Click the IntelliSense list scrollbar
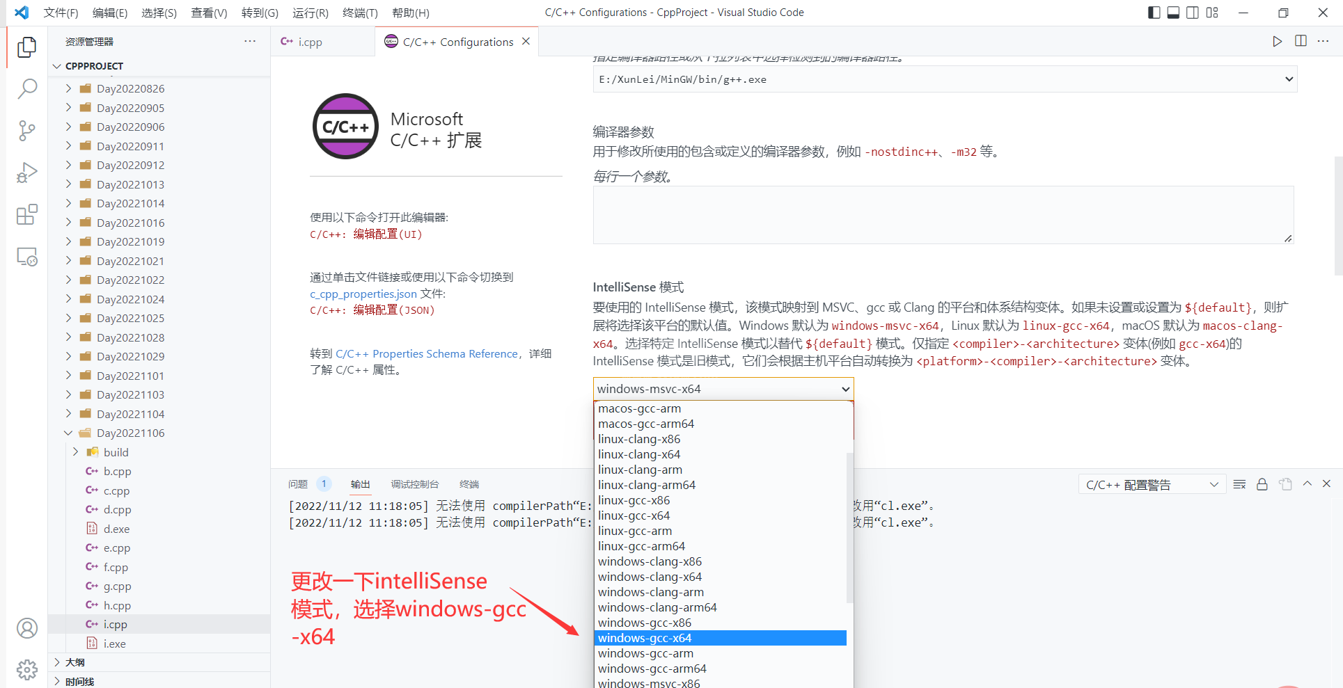This screenshot has height=688, width=1343. coord(849,527)
